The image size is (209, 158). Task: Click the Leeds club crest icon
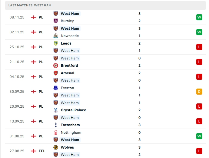point(55,43)
